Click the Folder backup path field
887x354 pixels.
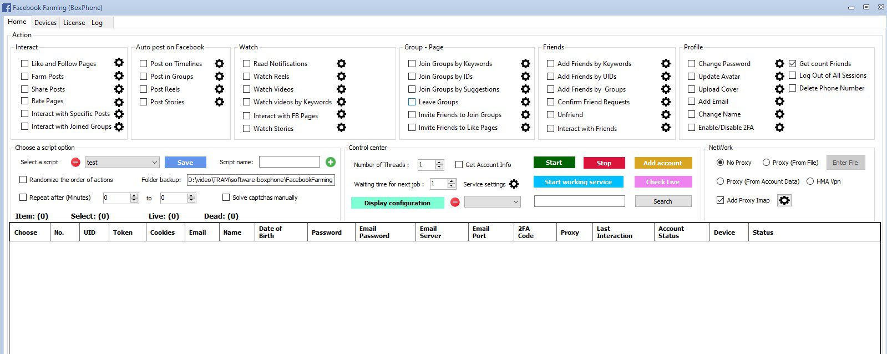(x=261, y=180)
